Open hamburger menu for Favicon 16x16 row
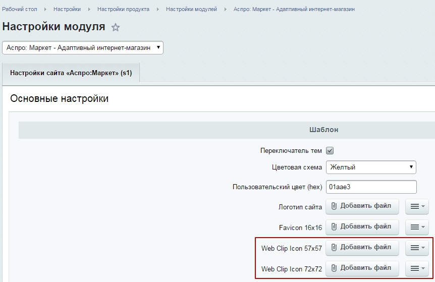Image resolution: width=435 pixels, height=282 pixels. click(x=417, y=227)
